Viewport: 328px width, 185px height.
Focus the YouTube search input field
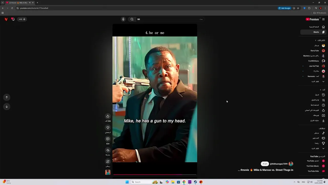170,19
